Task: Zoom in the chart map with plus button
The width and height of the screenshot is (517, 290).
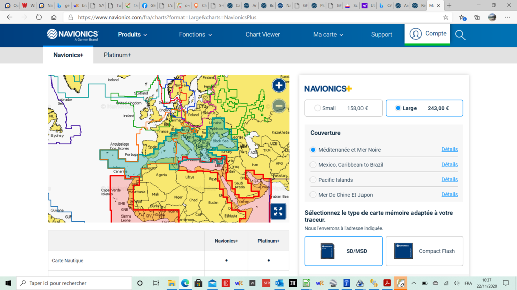Action: click(279, 85)
